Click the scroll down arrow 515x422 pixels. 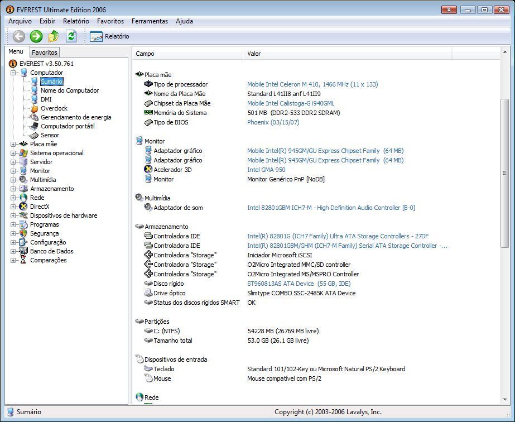[505, 400]
